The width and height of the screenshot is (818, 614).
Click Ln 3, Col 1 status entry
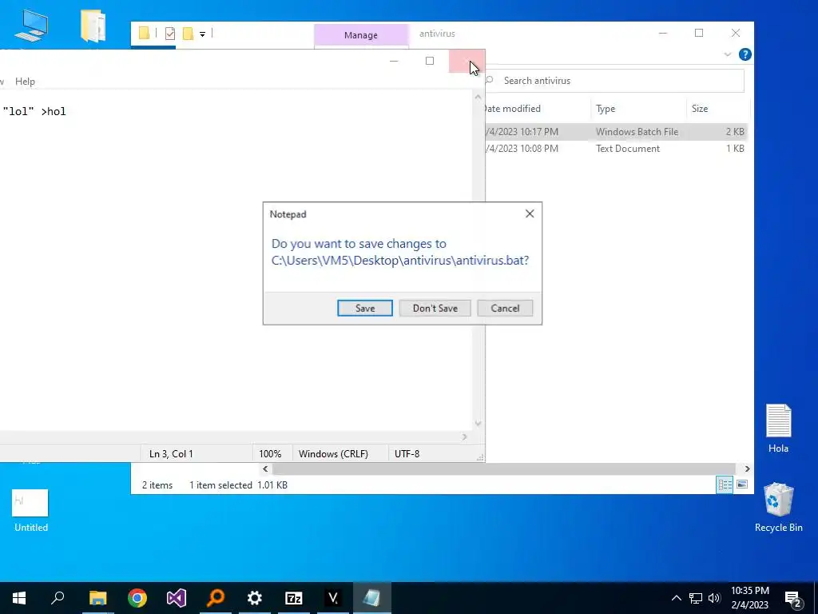click(x=171, y=454)
